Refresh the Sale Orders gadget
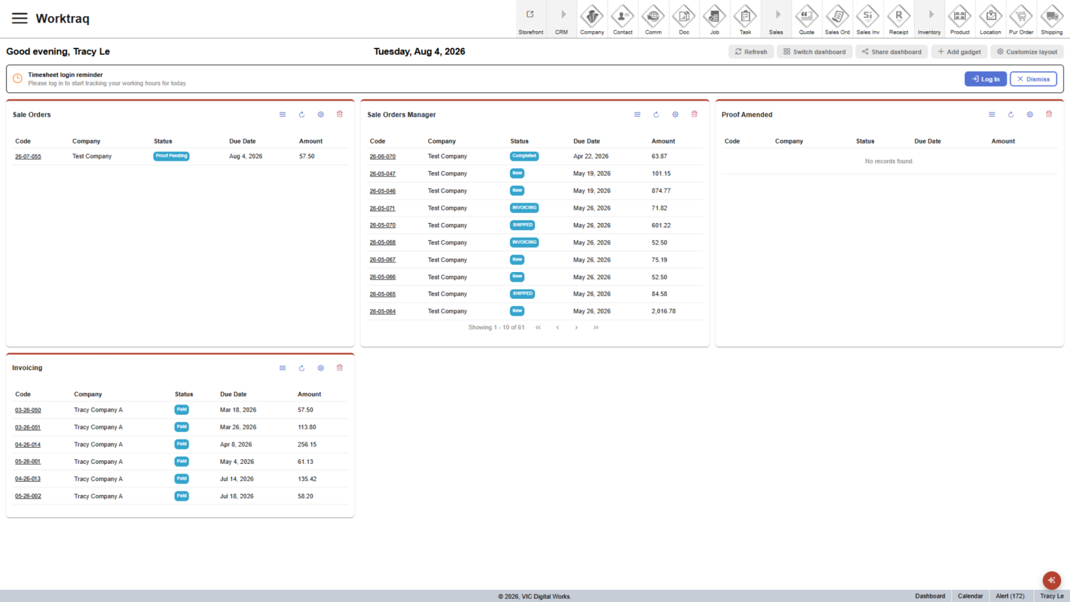 [302, 115]
